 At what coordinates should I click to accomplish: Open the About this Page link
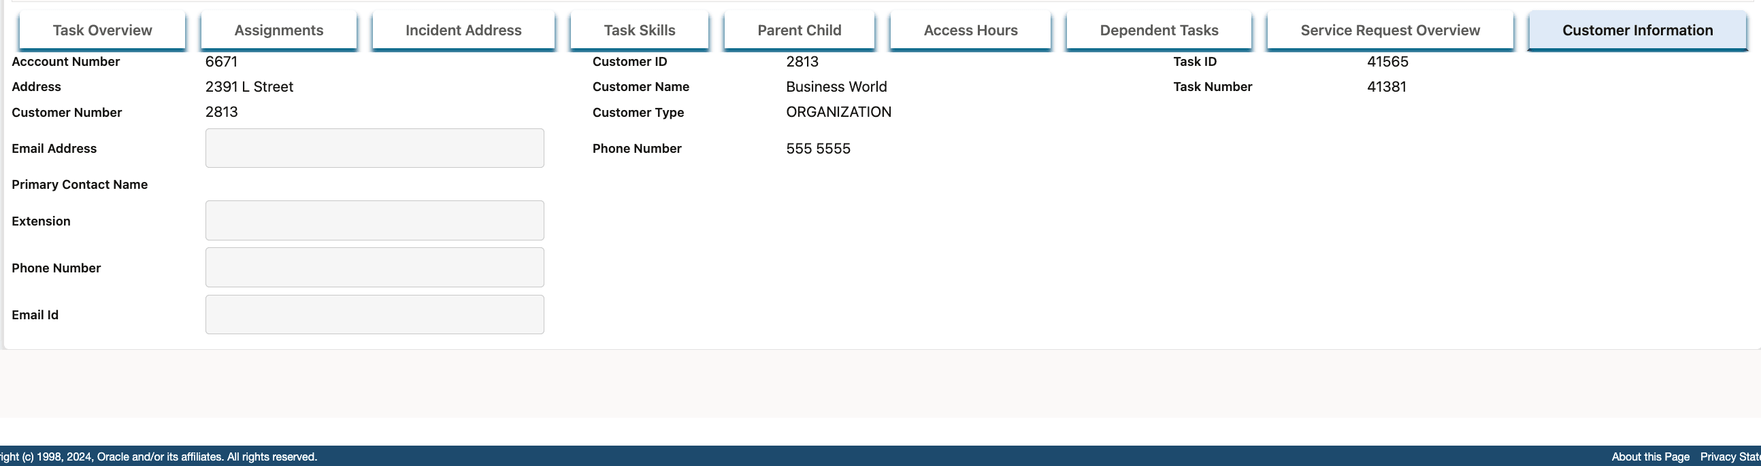pyautogui.click(x=1650, y=456)
